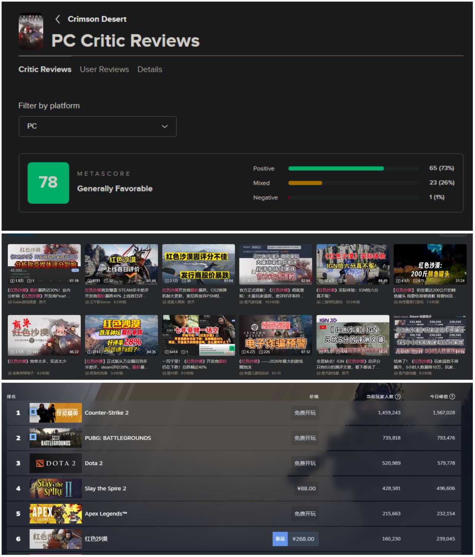This screenshot has width=475, height=557.
Task: Play the 上线首日评价 video thumbnail
Action: coord(121,264)
